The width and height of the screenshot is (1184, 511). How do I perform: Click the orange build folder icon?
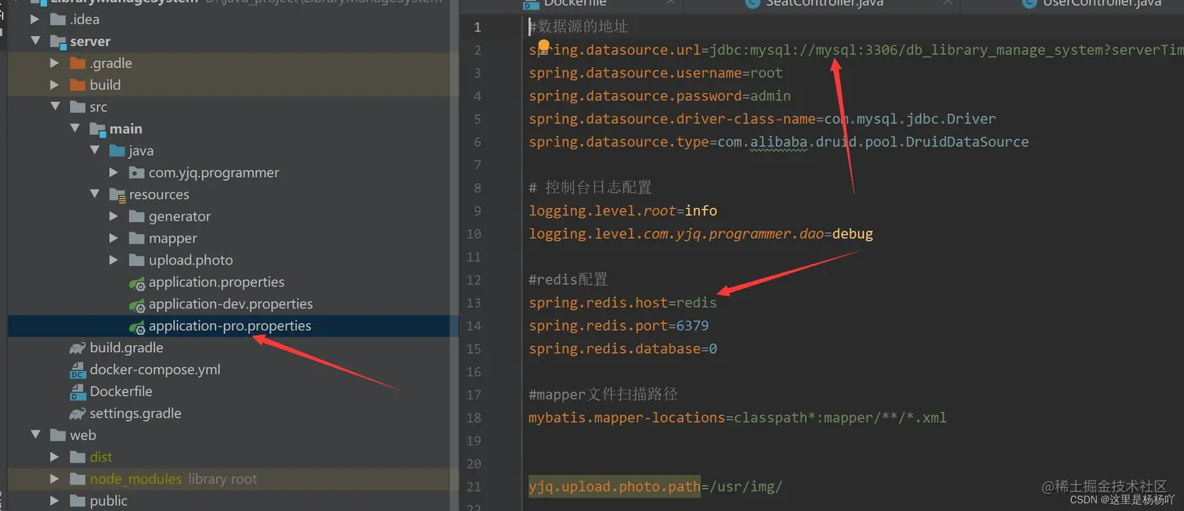point(78,85)
